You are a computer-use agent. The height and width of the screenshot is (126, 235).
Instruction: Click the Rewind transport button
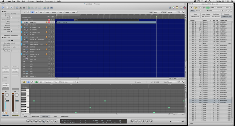pos(36,121)
